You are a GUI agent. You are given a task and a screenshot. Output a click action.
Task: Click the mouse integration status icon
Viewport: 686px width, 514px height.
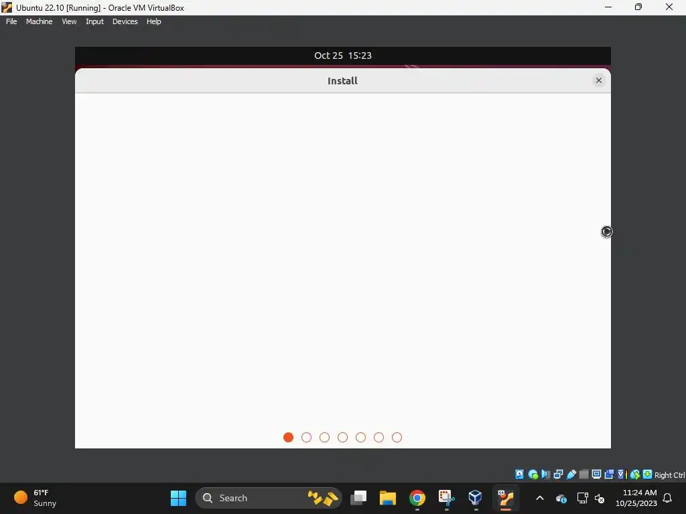click(635, 475)
